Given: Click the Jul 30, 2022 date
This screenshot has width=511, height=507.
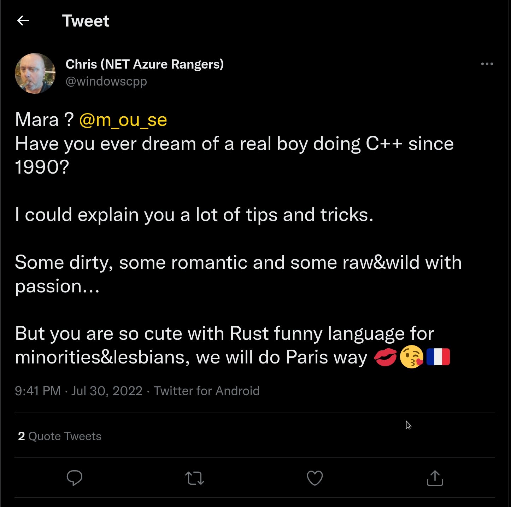Looking at the screenshot, I should (x=107, y=391).
